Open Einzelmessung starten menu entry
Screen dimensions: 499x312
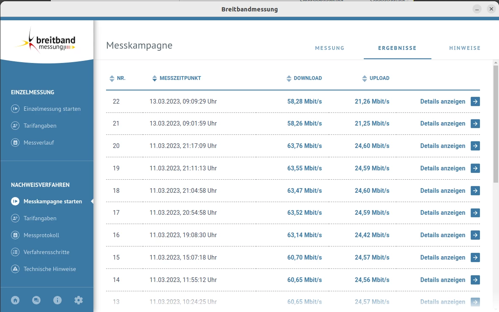pos(52,109)
